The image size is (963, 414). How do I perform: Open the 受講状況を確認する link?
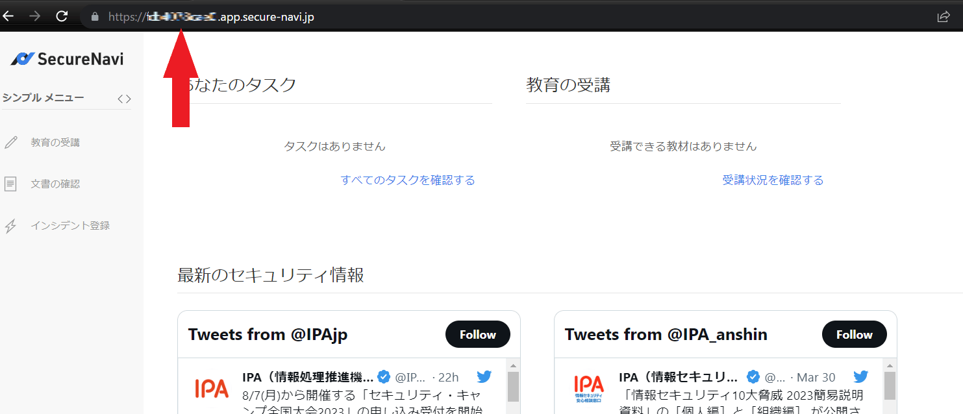point(773,180)
